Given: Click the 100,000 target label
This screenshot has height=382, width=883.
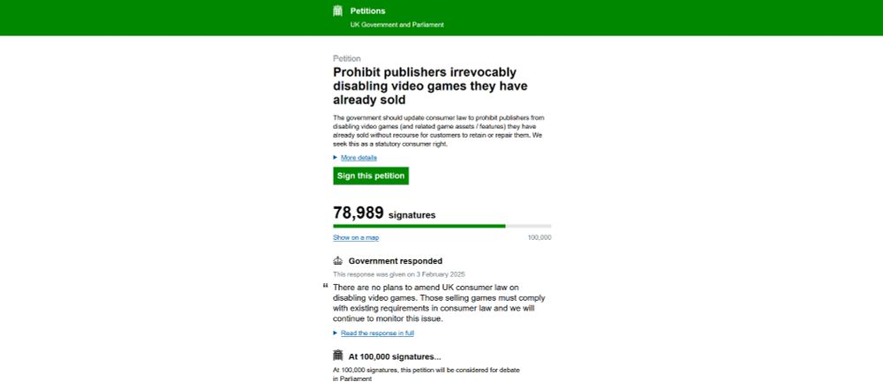Looking at the screenshot, I should coord(540,238).
